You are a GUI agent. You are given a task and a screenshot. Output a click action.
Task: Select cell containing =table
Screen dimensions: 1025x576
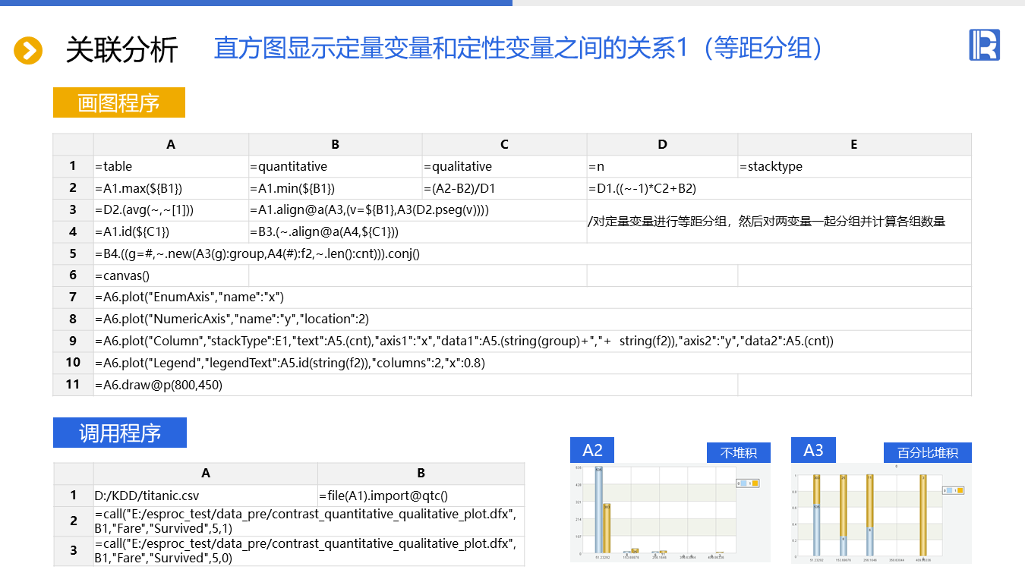pos(171,166)
